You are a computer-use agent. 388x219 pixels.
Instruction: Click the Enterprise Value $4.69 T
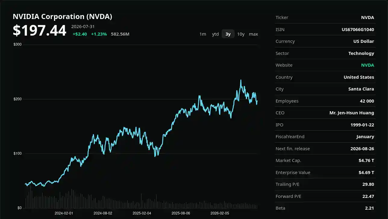coord(366,173)
